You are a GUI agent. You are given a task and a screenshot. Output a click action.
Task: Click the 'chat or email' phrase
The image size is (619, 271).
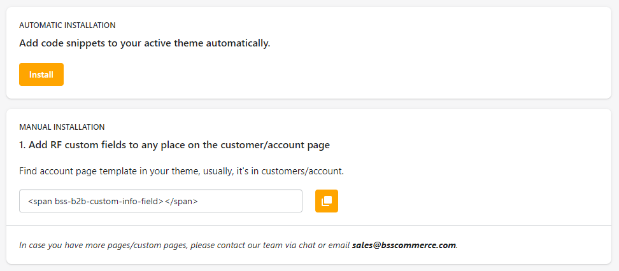(x=323, y=245)
